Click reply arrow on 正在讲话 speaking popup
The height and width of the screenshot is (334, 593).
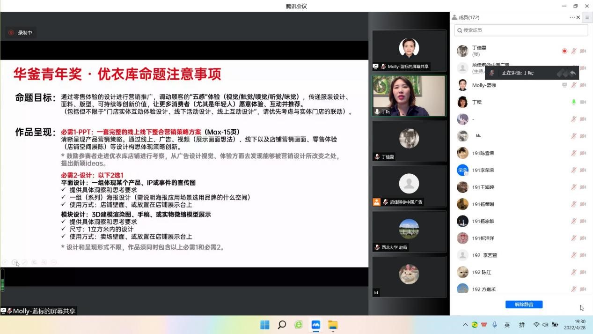[x=572, y=73]
